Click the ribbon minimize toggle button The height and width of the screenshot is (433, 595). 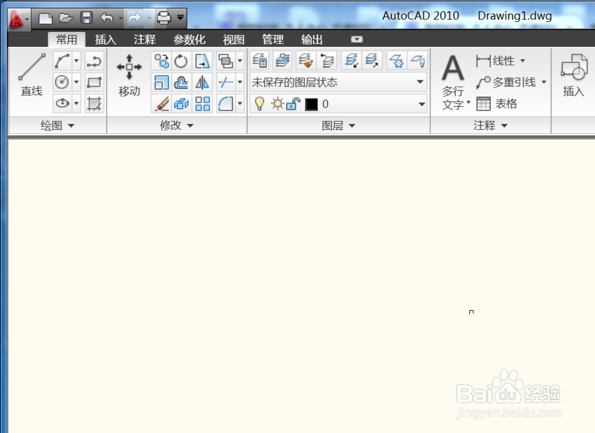pyautogui.click(x=356, y=39)
